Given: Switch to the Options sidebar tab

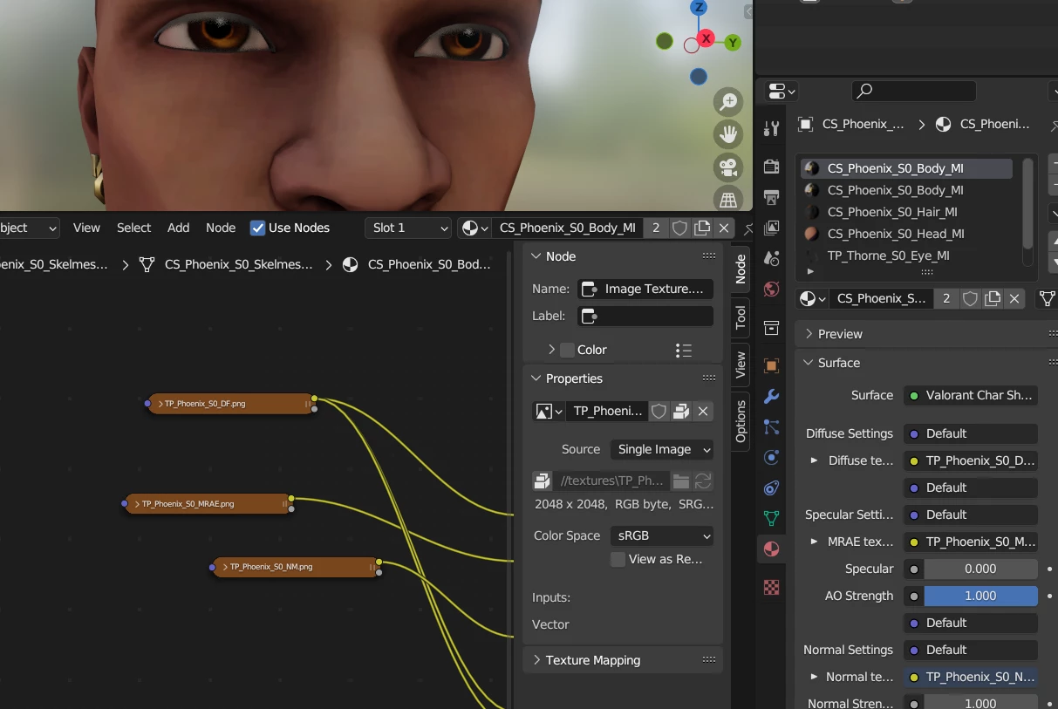Looking at the screenshot, I should [741, 421].
